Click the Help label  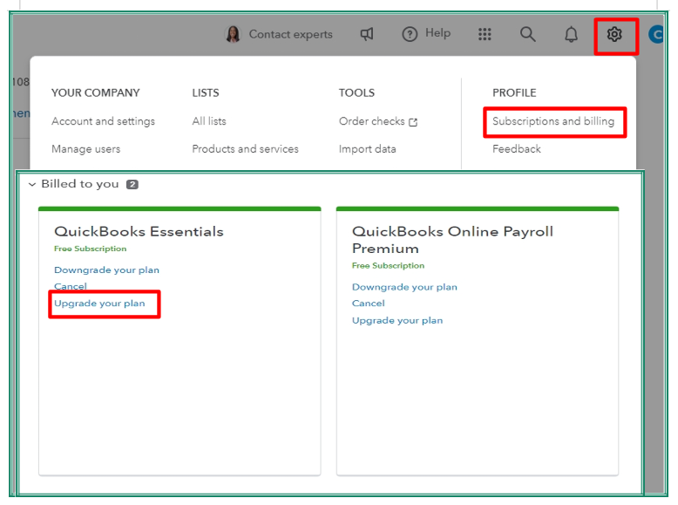click(x=437, y=33)
